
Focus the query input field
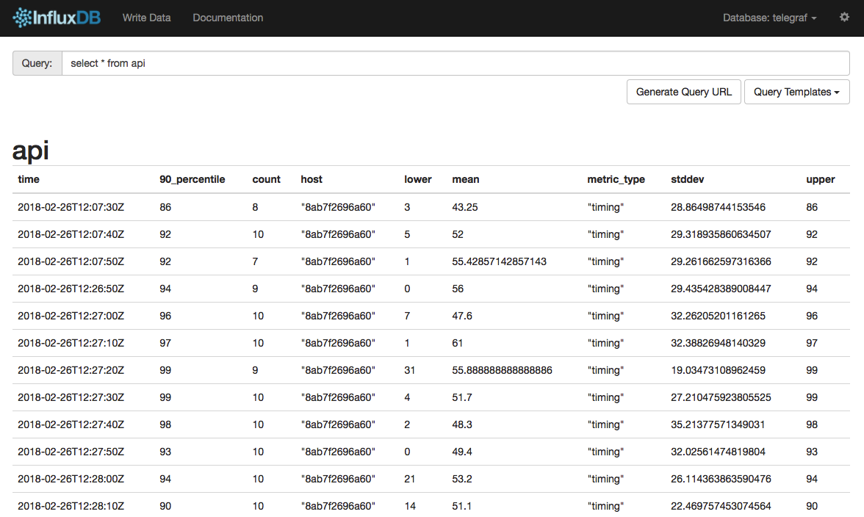tap(456, 63)
